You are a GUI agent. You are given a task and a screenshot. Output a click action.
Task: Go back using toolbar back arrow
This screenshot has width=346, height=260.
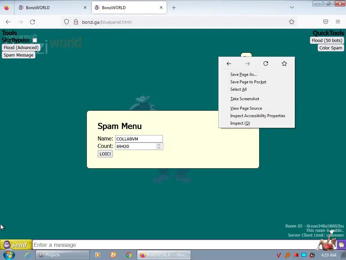8,22
